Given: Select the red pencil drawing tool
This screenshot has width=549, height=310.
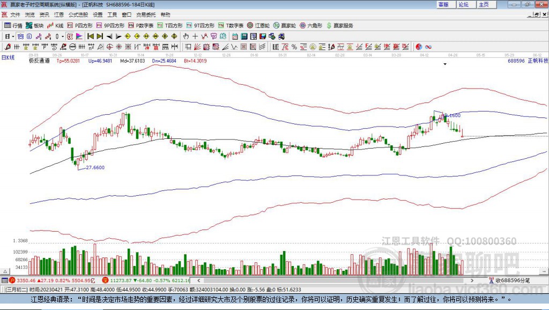Looking at the screenshot, I should [8, 47].
